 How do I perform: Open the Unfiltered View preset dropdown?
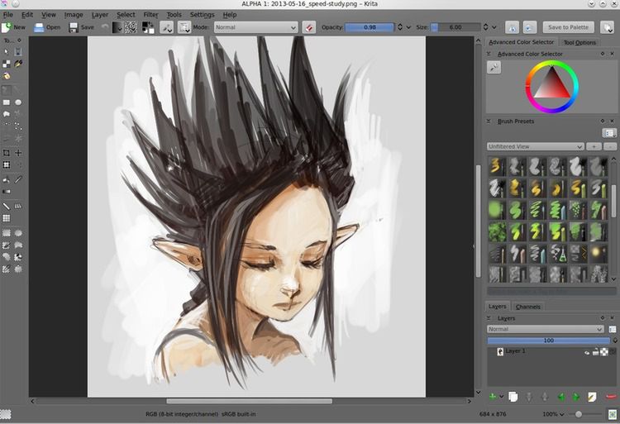[x=536, y=146]
